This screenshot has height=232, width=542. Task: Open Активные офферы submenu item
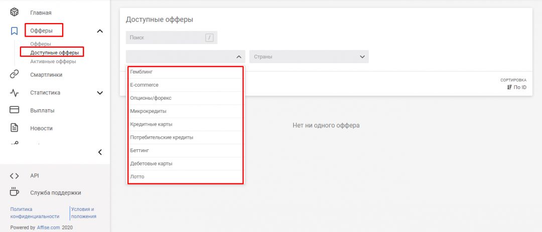pos(53,62)
